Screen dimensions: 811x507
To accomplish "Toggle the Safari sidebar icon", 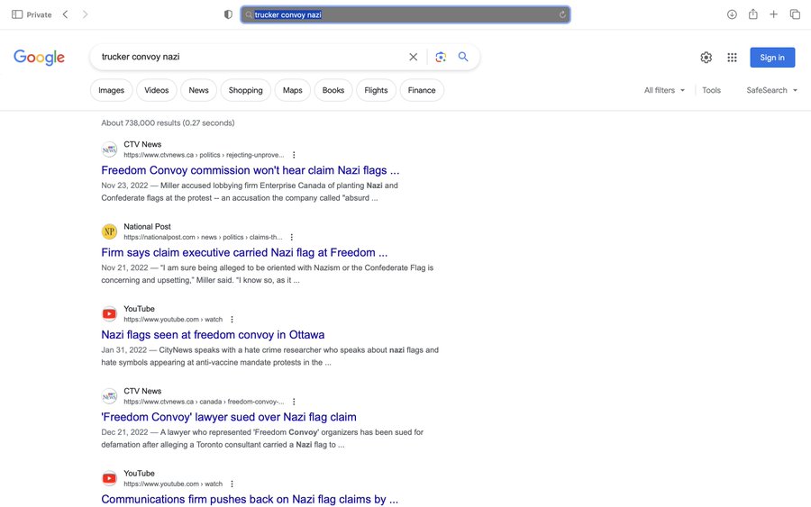I will tap(17, 14).
